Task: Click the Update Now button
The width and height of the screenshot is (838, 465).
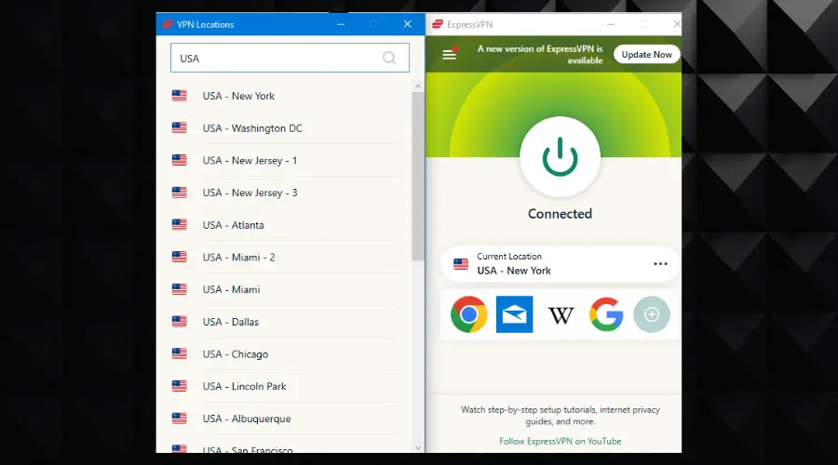Action: (x=647, y=55)
